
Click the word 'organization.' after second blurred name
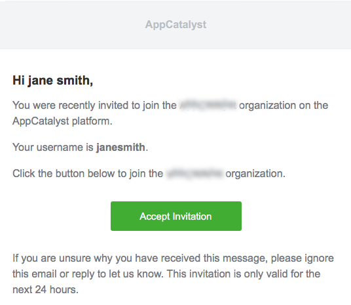click(x=255, y=174)
